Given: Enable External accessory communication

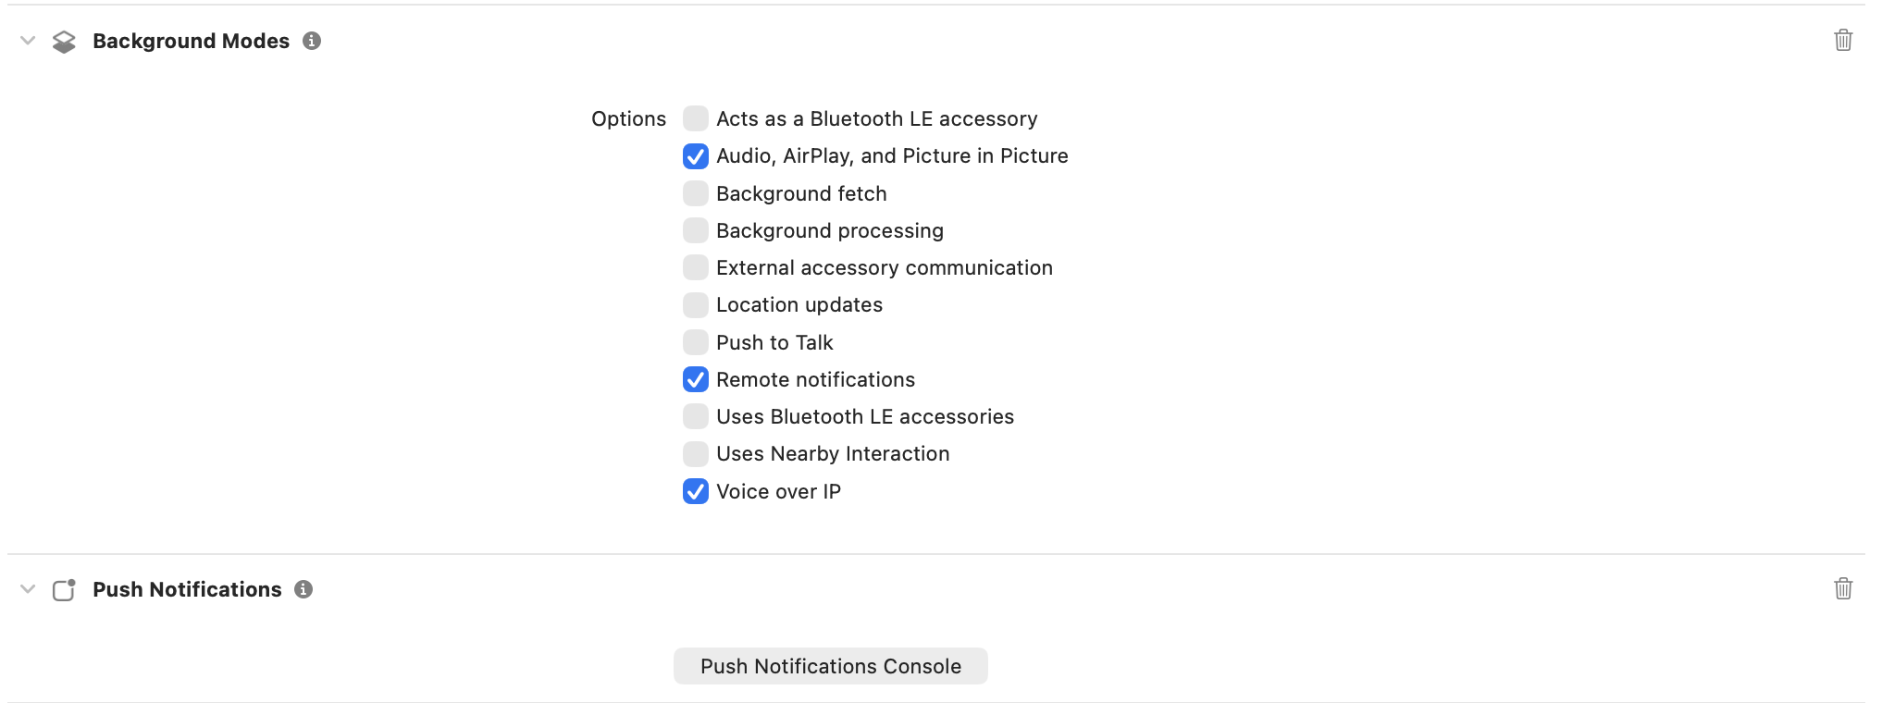Looking at the screenshot, I should pyautogui.click(x=695, y=267).
